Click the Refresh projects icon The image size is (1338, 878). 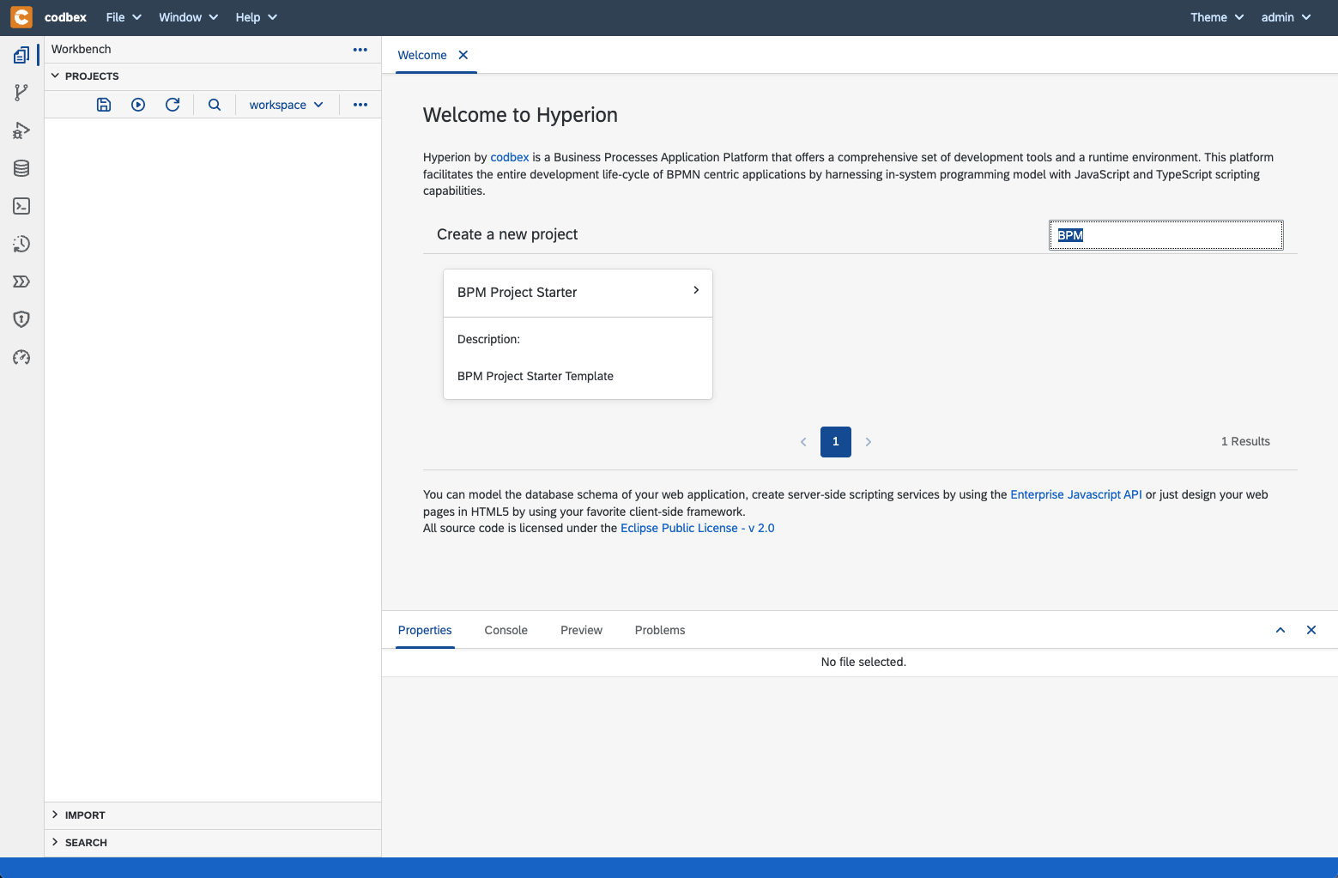tap(173, 105)
